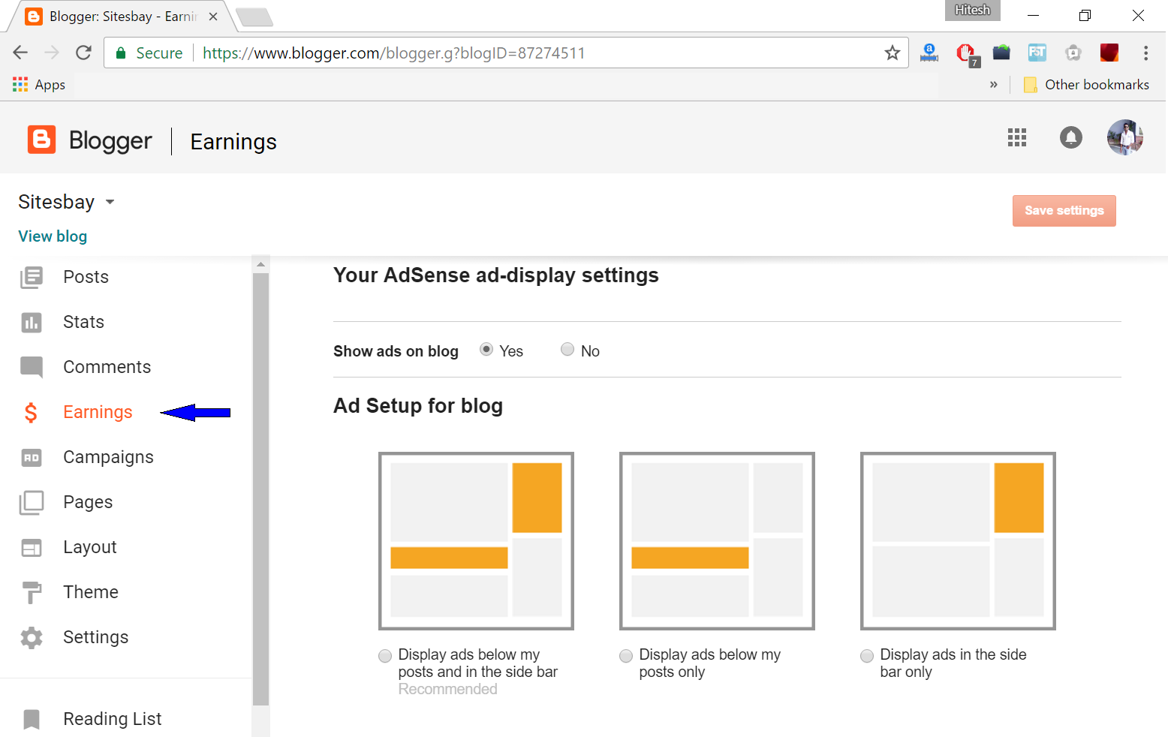Show hidden bookmarks with the chevron
Screen dimensions: 1168x737
pyautogui.click(x=994, y=85)
